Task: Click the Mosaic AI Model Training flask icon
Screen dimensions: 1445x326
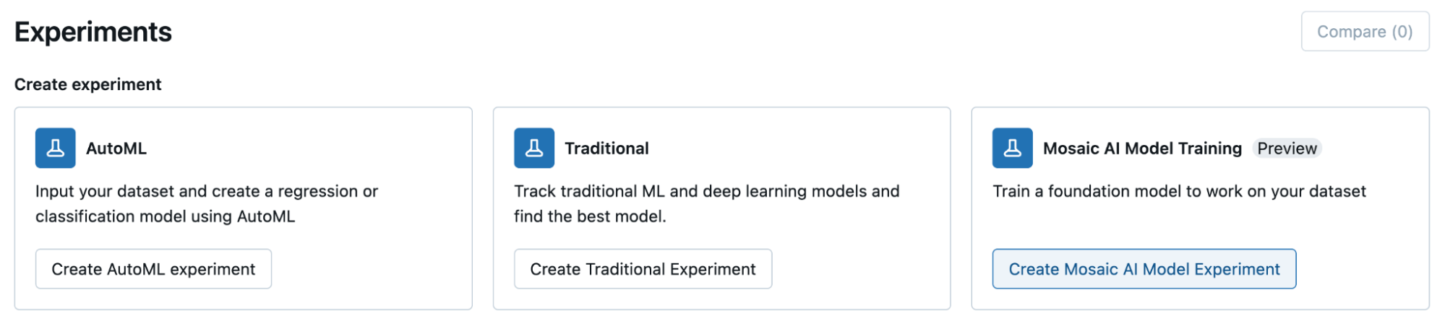Action: 1012,148
